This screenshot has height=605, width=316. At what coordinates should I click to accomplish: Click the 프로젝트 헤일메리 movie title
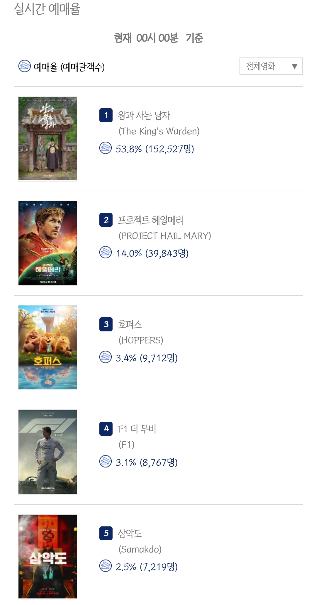pyautogui.click(x=150, y=220)
